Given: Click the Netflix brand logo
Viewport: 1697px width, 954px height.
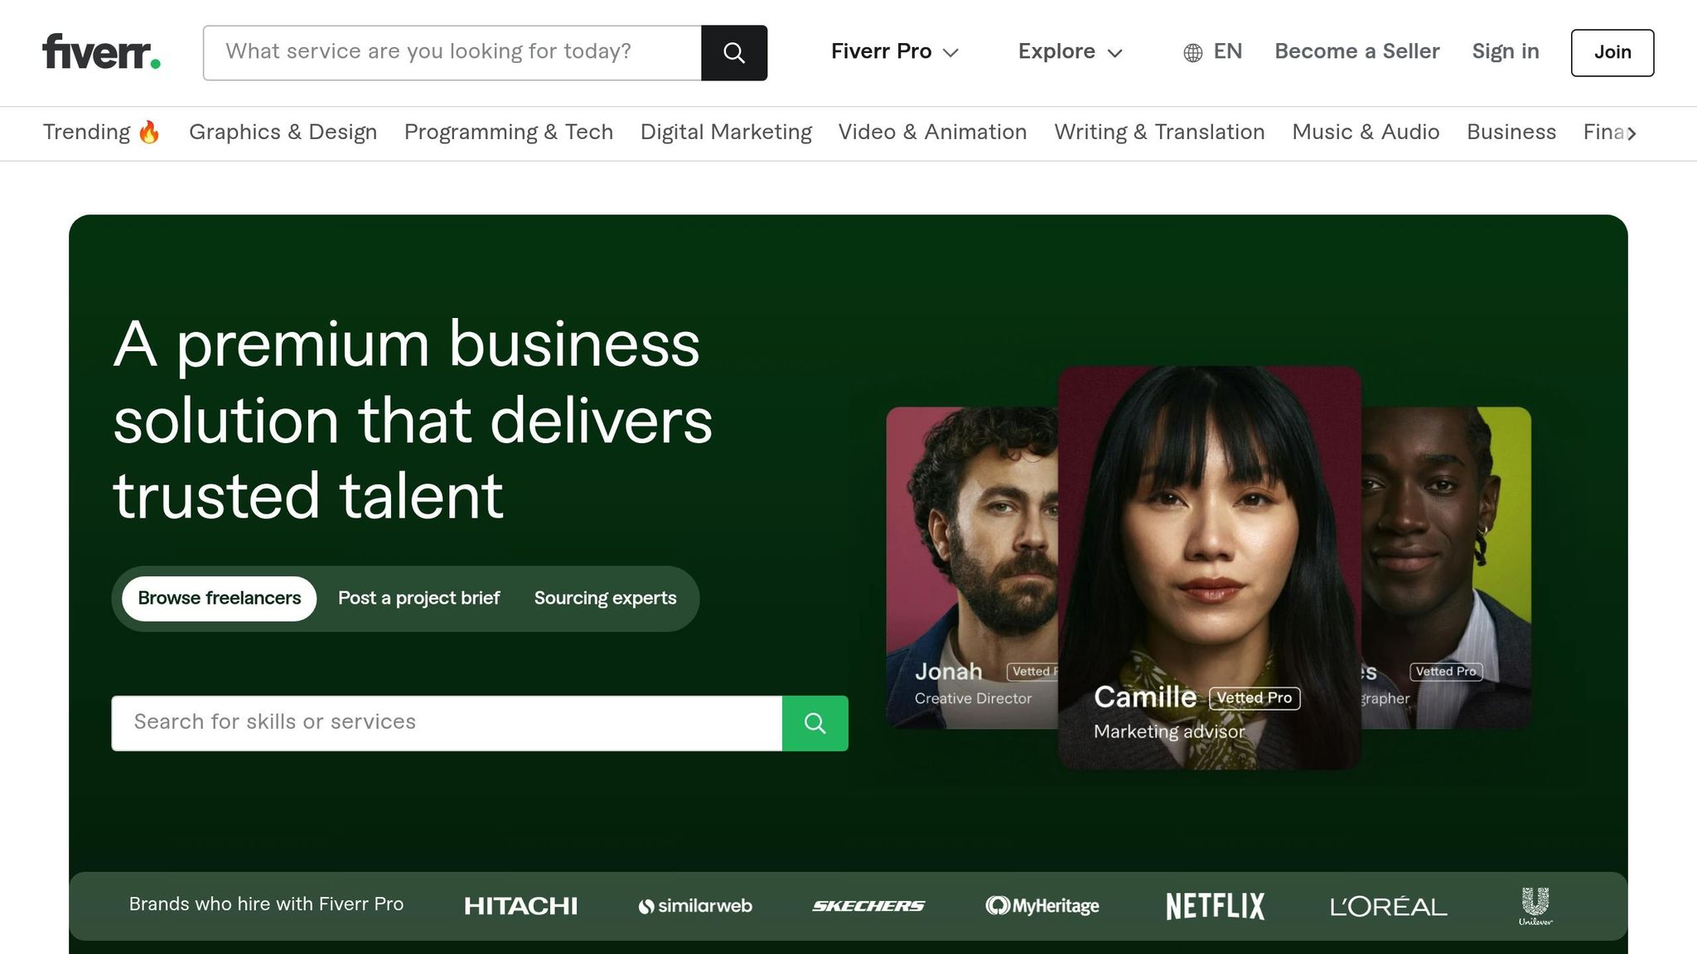Looking at the screenshot, I should pos(1214,905).
